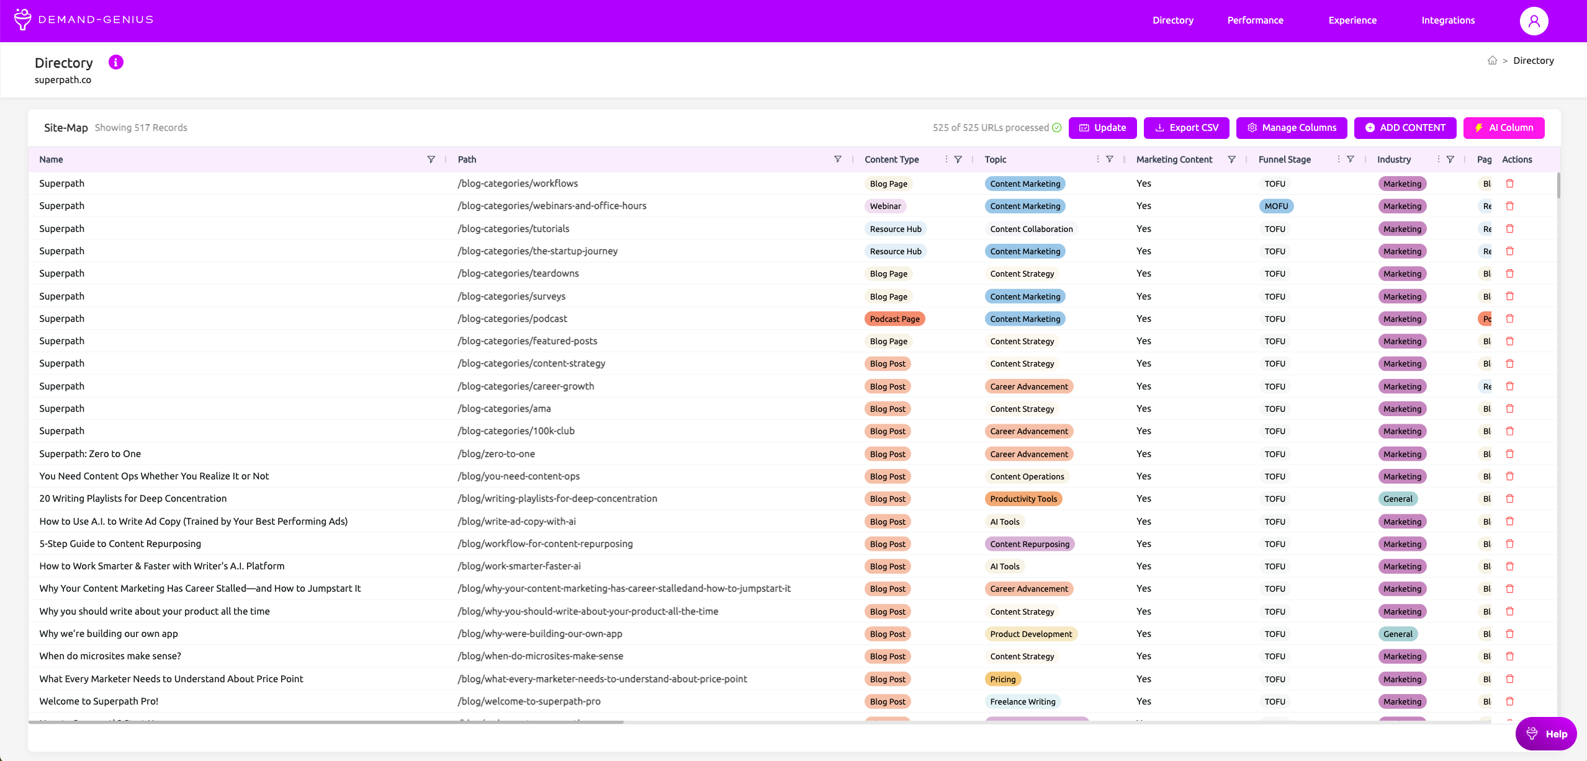This screenshot has width=1587, height=761.
Task: Click the Product Development topic tag
Action: 1031,634
